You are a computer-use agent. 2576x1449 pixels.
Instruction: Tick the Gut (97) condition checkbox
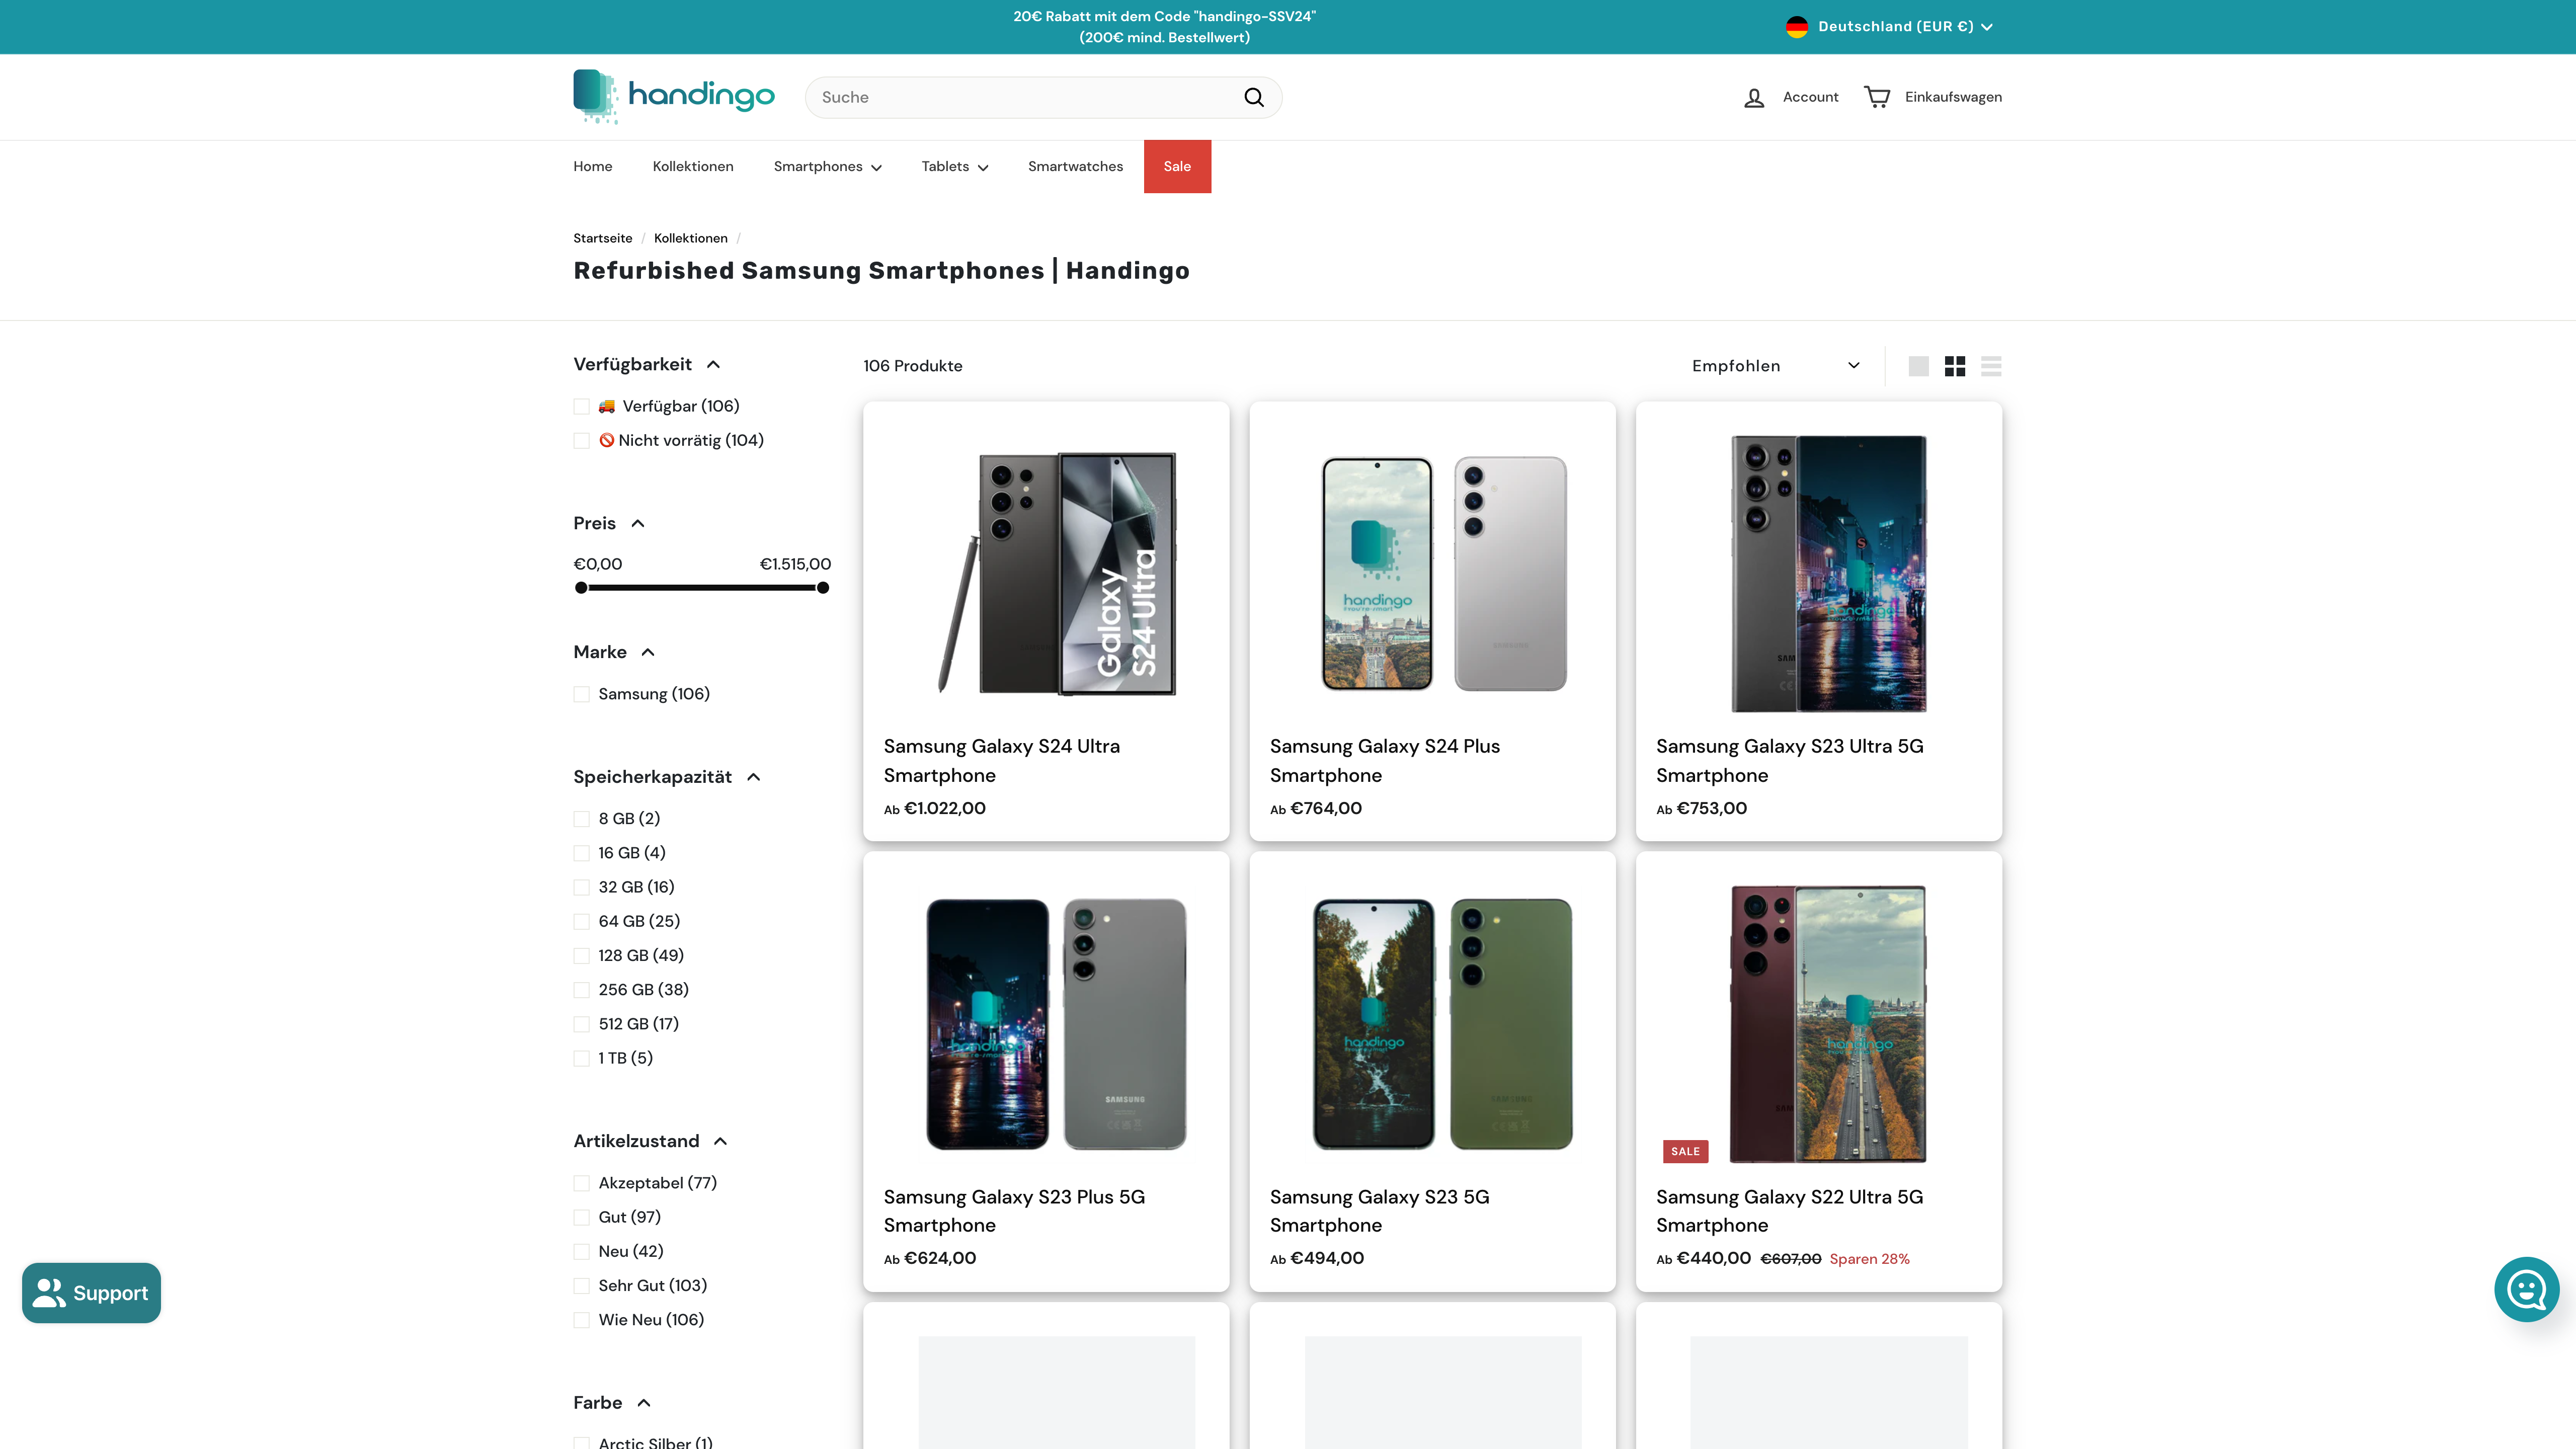click(581, 1217)
